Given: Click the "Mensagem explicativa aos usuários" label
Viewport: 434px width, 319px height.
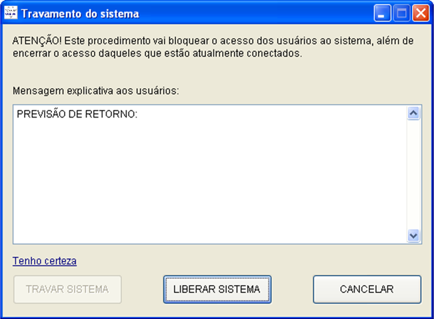Looking at the screenshot, I should pos(96,89).
